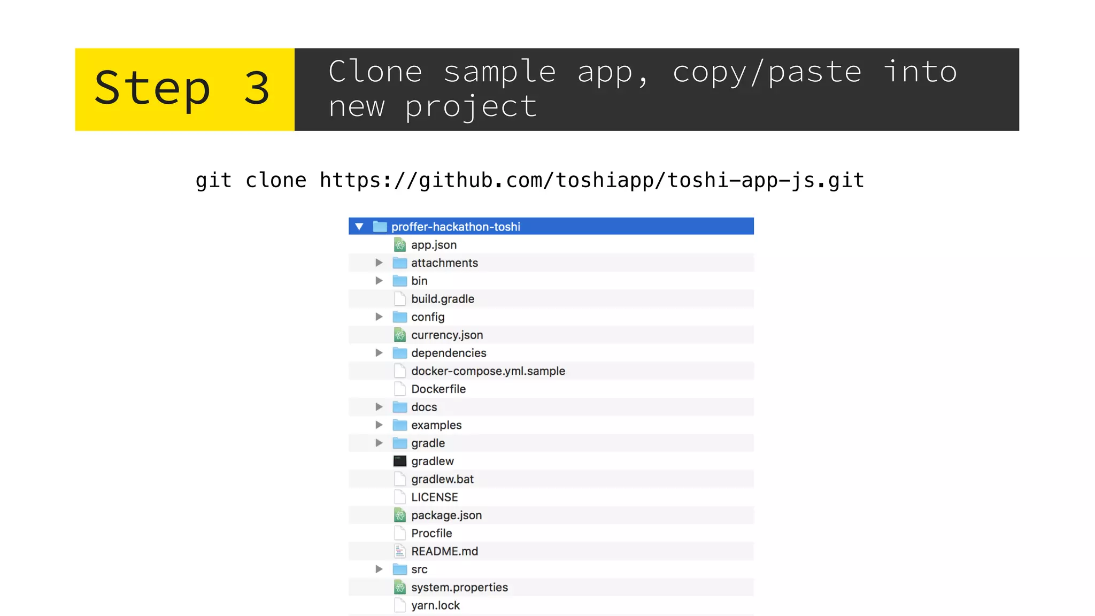Click the src folder icon

click(400, 569)
